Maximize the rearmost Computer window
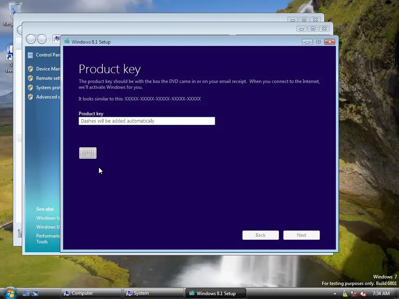This screenshot has width=399, height=299. (x=304, y=19)
